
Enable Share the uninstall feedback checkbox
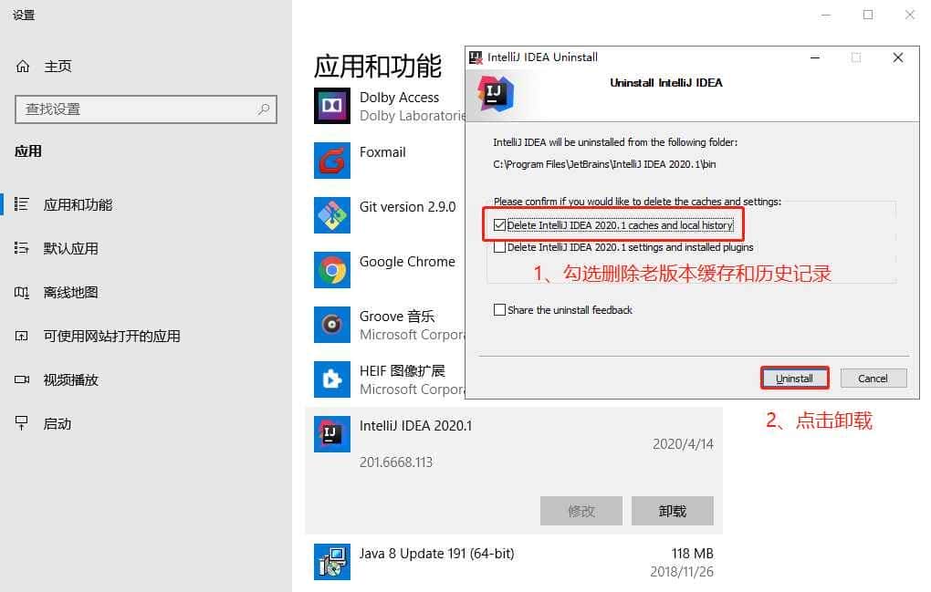click(499, 310)
